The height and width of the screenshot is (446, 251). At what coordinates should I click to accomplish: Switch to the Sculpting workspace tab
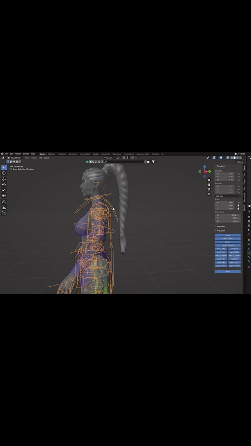[x=62, y=154]
